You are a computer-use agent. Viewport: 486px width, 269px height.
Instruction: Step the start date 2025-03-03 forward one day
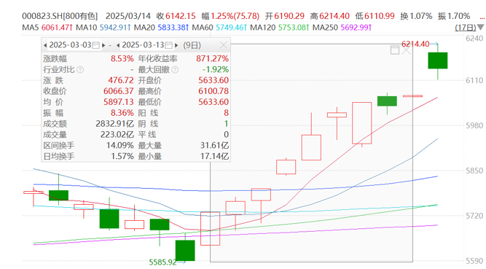pyautogui.click(x=103, y=45)
